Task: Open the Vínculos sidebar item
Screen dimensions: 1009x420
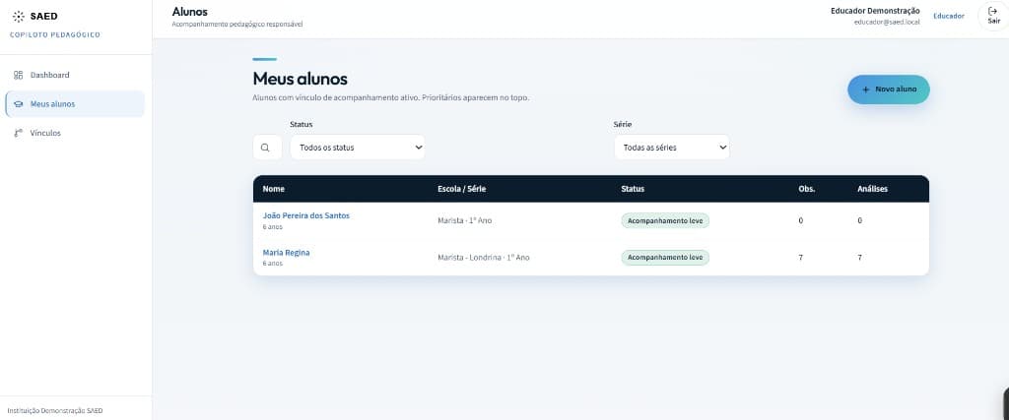Action: click(75, 133)
